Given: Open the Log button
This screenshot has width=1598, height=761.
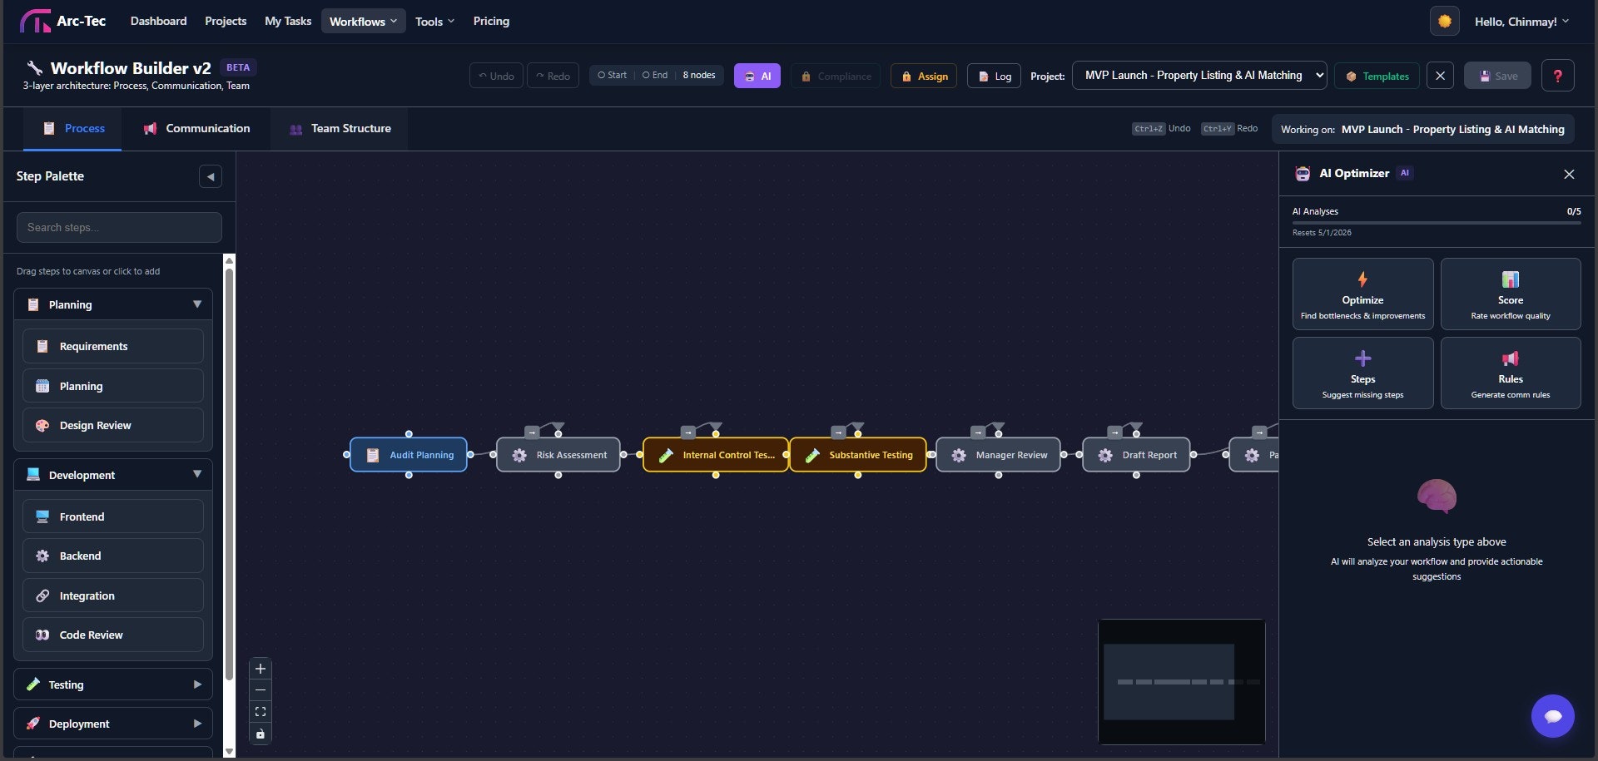Looking at the screenshot, I should tap(994, 76).
